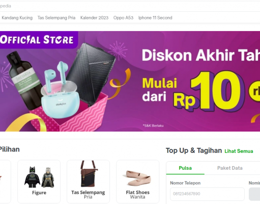The width and height of the screenshot is (260, 204).
Task: Open the Lihat Semua link
Action: (x=239, y=151)
